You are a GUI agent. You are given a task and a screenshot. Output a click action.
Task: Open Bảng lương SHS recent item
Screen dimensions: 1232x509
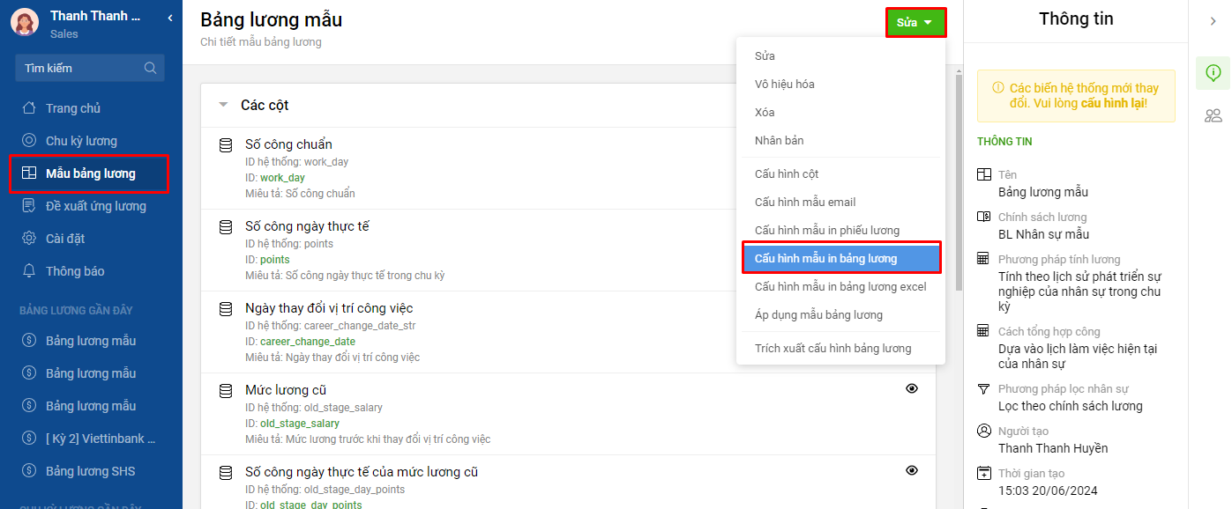(x=91, y=471)
